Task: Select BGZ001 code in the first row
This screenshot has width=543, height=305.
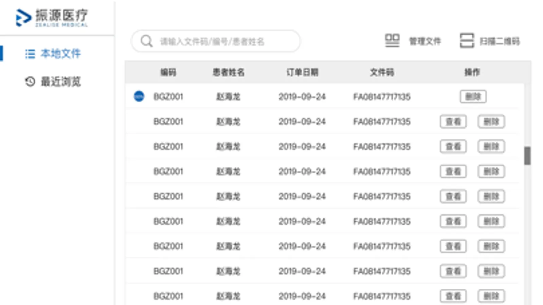Action: click(x=168, y=97)
